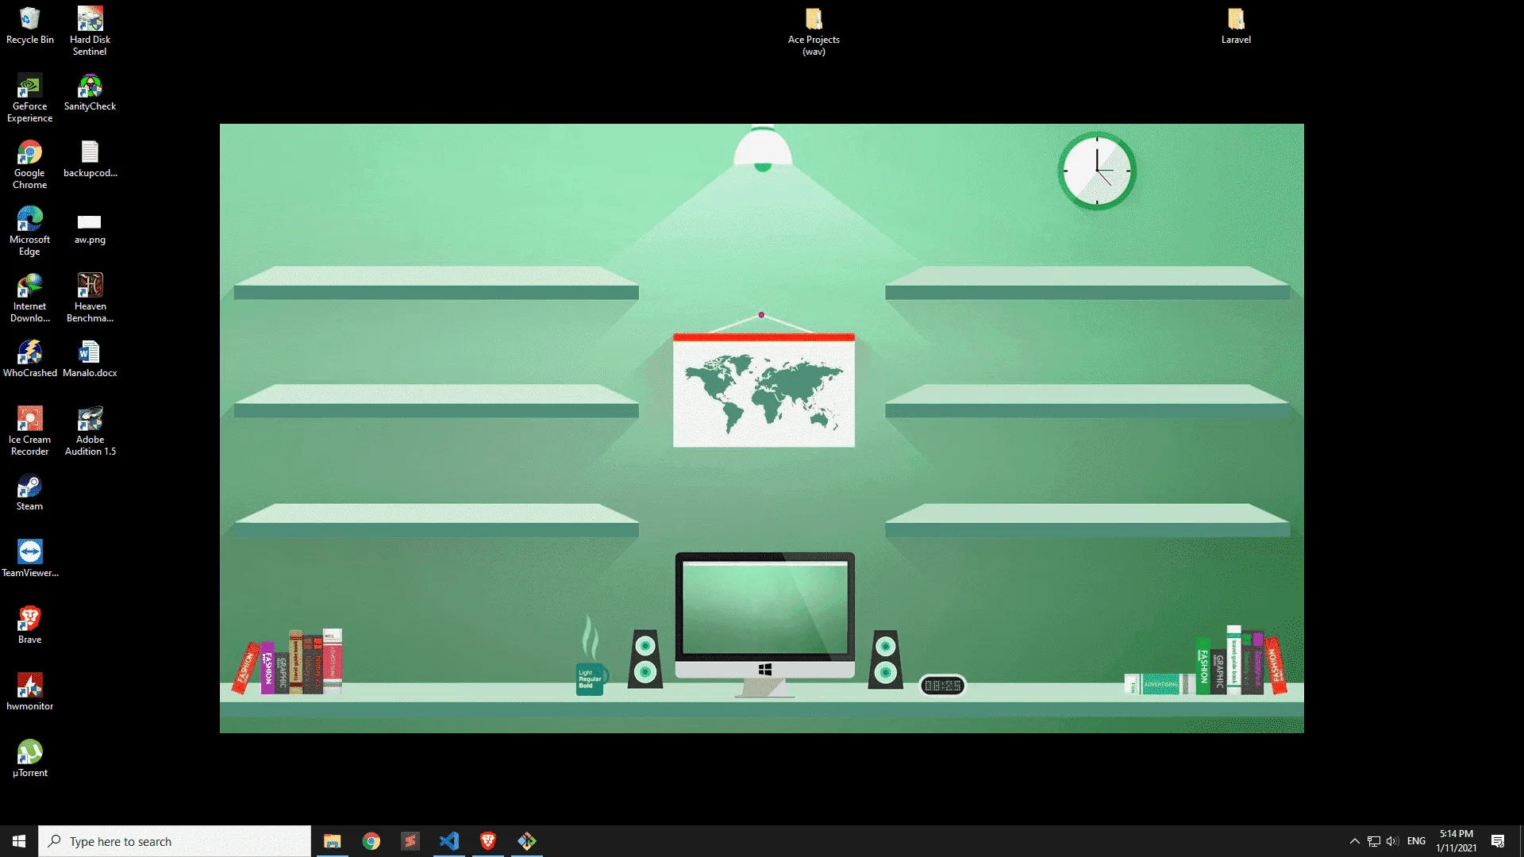Open network status from the tray

(1374, 841)
